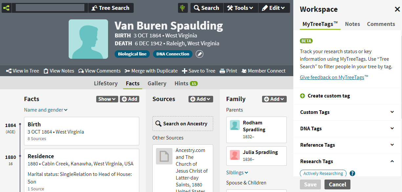Click the Search on Ancestry button
Image resolution: width=402 pixels, height=192 pixels.
tap(183, 124)
